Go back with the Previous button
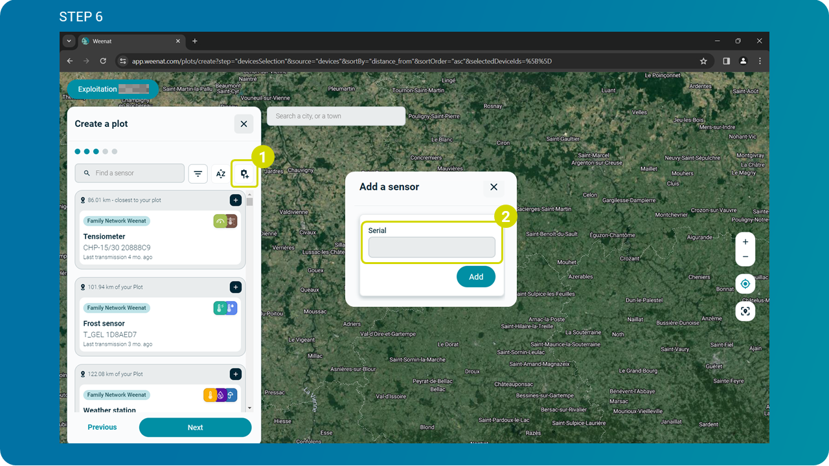Screen dimensions: 829x466 click(x=102, y=427)
